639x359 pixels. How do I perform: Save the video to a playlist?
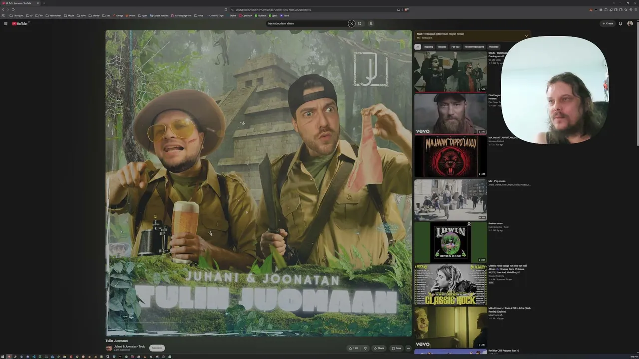coord(396,348)
